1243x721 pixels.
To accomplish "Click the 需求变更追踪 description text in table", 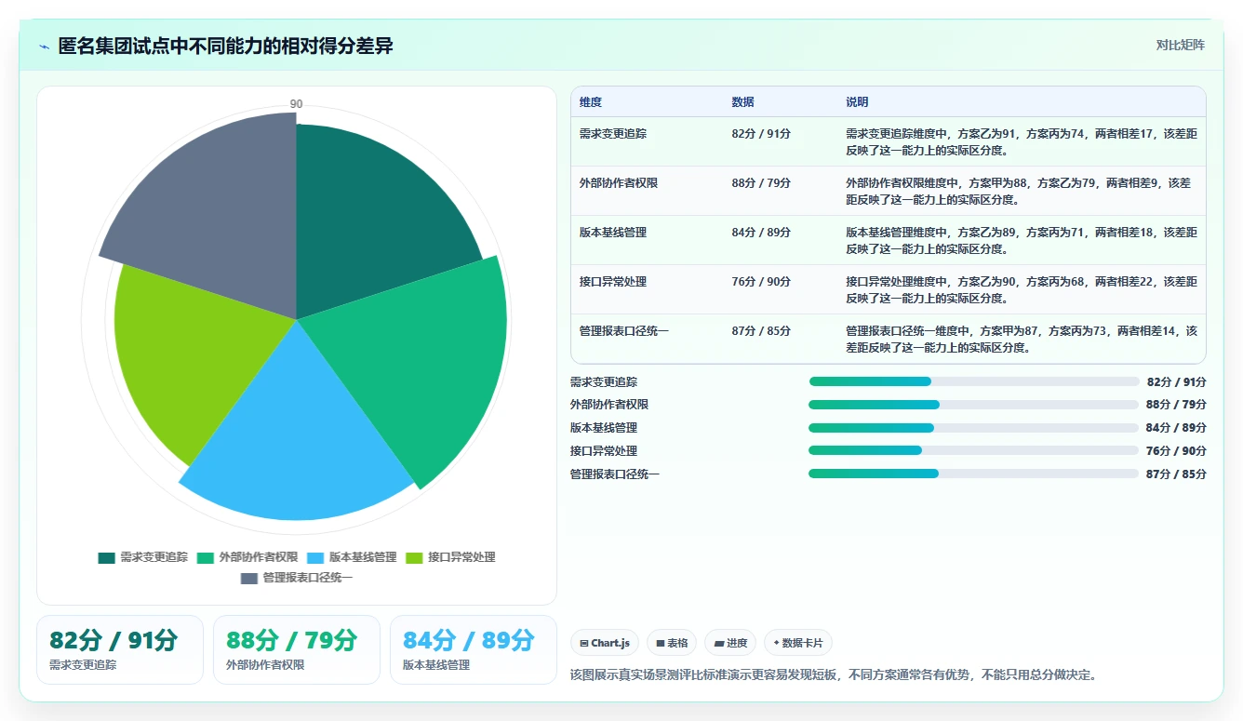I will coord(1022,141).
